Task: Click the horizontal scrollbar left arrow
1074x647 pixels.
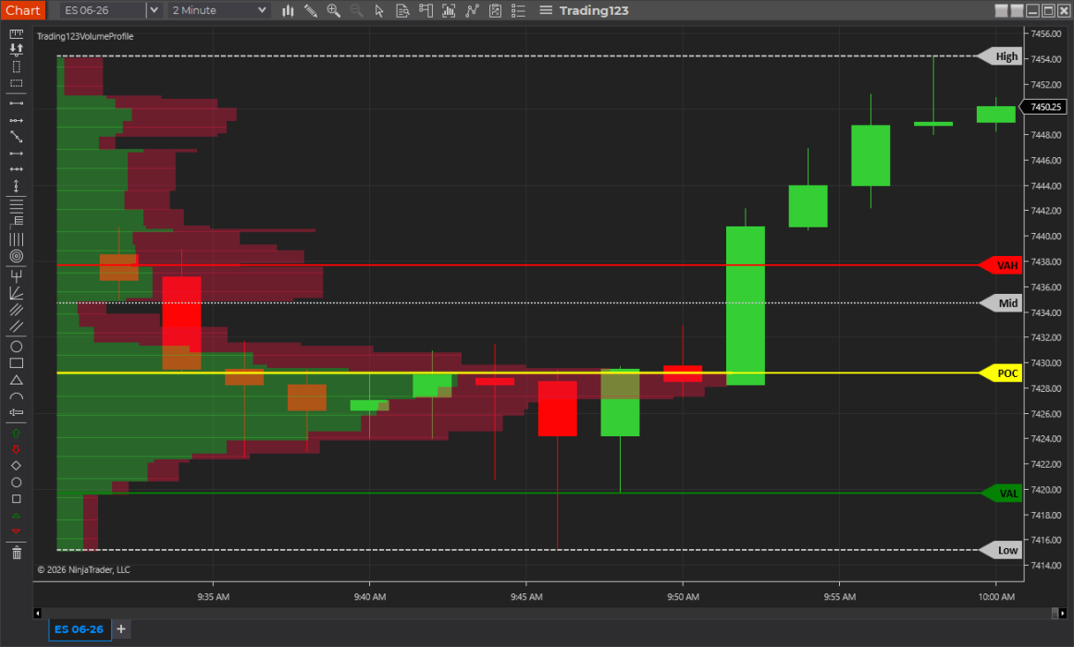Action: pos(38,614)
